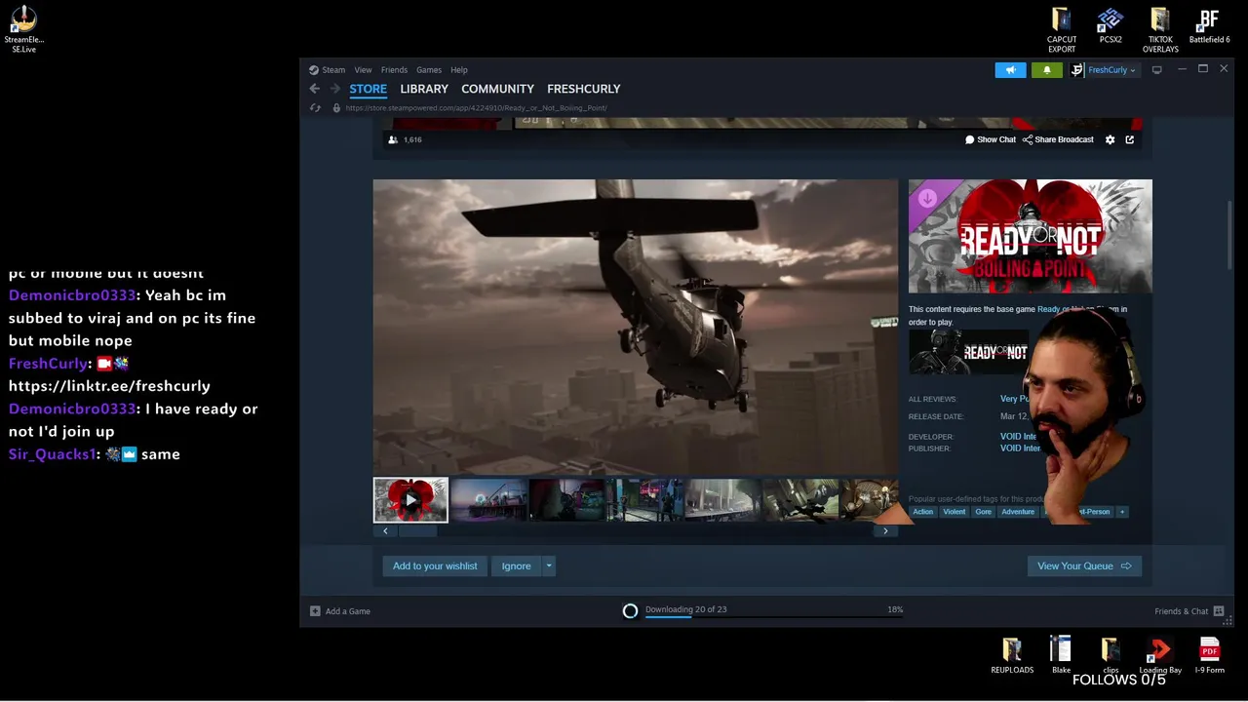
Task: Click Share Broadcast
Action: 1058,139
